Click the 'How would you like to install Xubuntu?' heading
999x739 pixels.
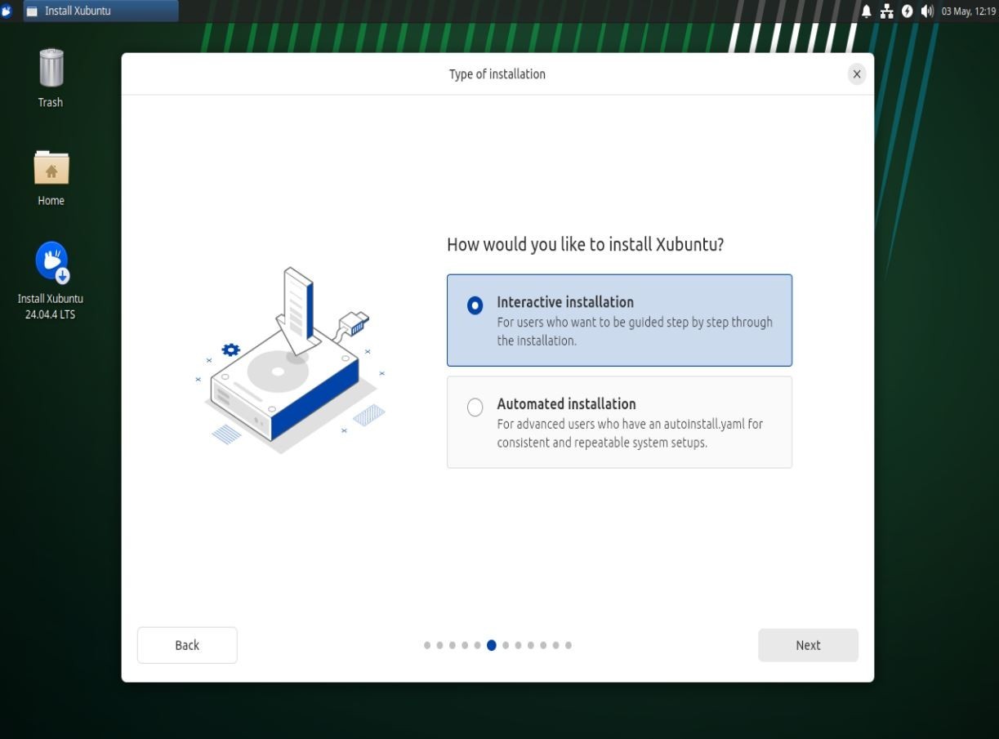point(586,244)
